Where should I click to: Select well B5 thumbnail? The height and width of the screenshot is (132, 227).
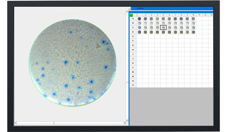tap(163, 23)
